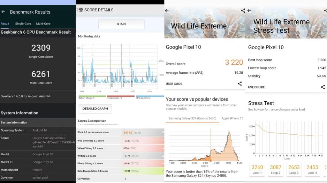Image resolution: width=327 pixels, height=183 pixels.
Task: Tap the snowflake PCMark logo in header
Action: pyautogui.click(x=81, y=10)
